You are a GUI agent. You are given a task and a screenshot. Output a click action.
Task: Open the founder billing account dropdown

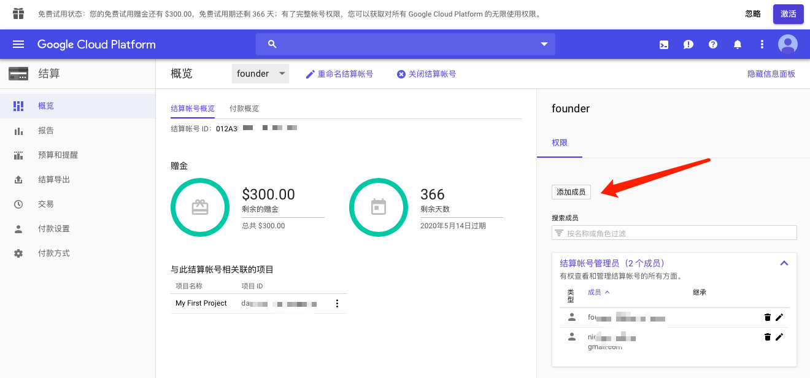point(261,74)
